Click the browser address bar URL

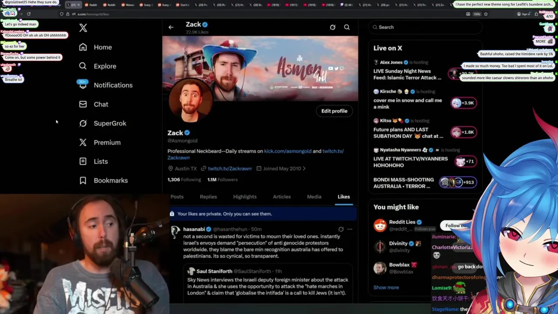click(93, 14)
